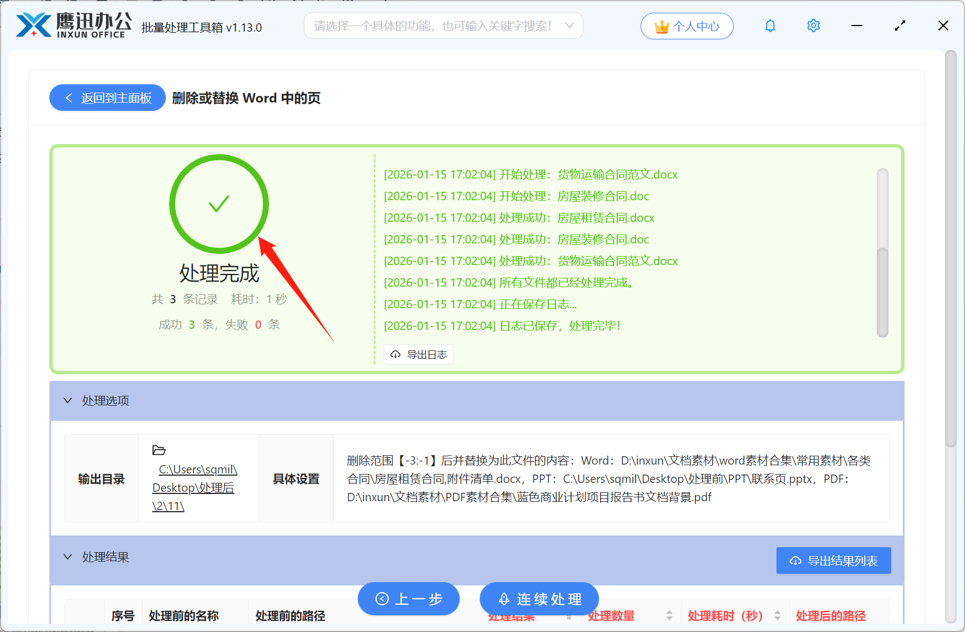The image size is (965, 632).
Task: Collapse the 处理结果 section
Action: (x=68, y=557)
